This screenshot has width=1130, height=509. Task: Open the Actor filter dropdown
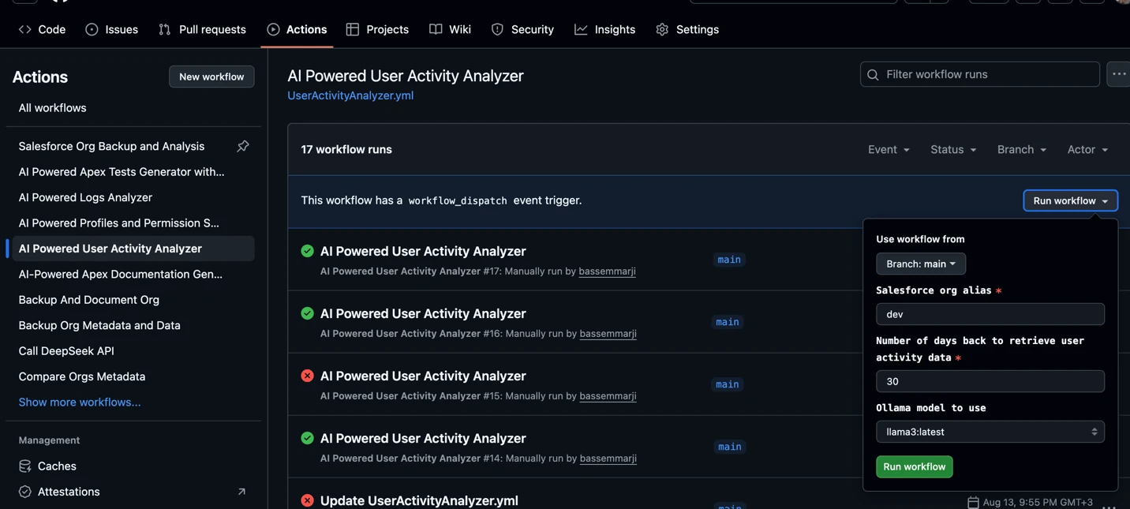[1087, 149]
